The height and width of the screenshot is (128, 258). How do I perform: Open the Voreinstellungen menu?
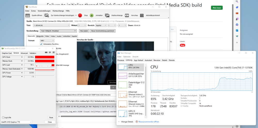(x=44, y=11)
